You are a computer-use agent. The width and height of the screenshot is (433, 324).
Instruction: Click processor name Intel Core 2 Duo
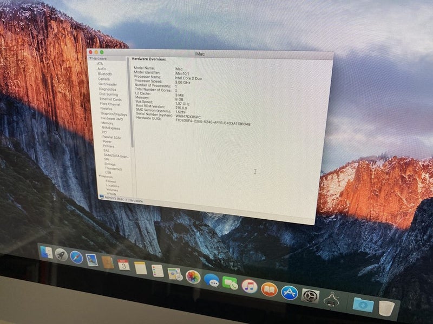[188, 78]
